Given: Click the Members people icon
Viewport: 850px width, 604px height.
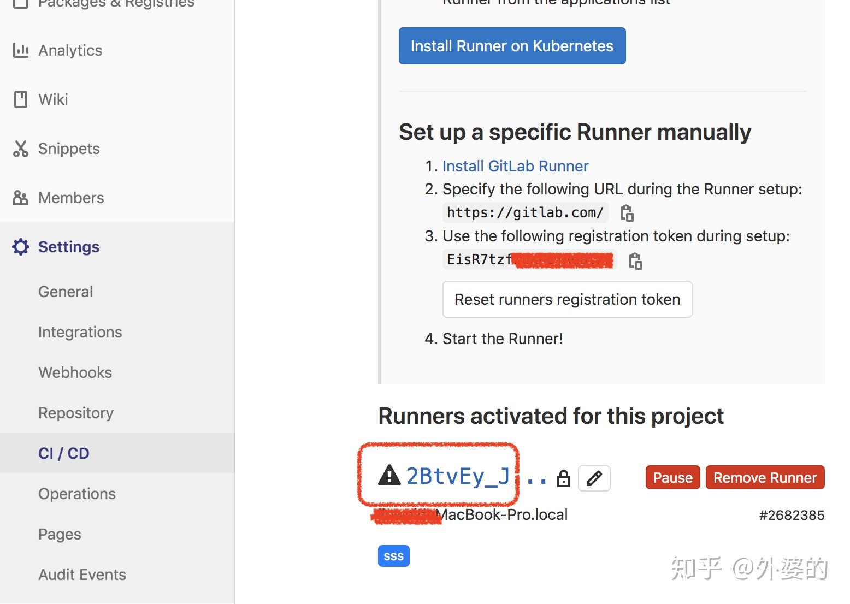Looking at the screenshot, I should coord(21,198).
